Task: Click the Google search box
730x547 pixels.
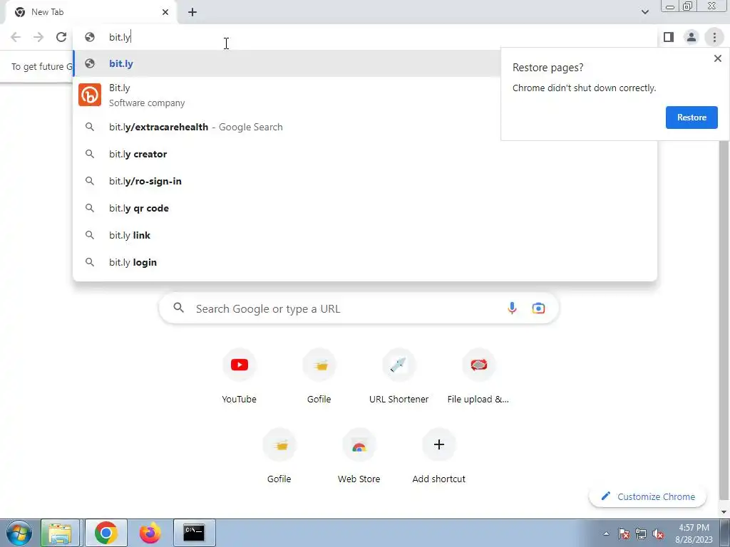Action: (x=359, y=308)
